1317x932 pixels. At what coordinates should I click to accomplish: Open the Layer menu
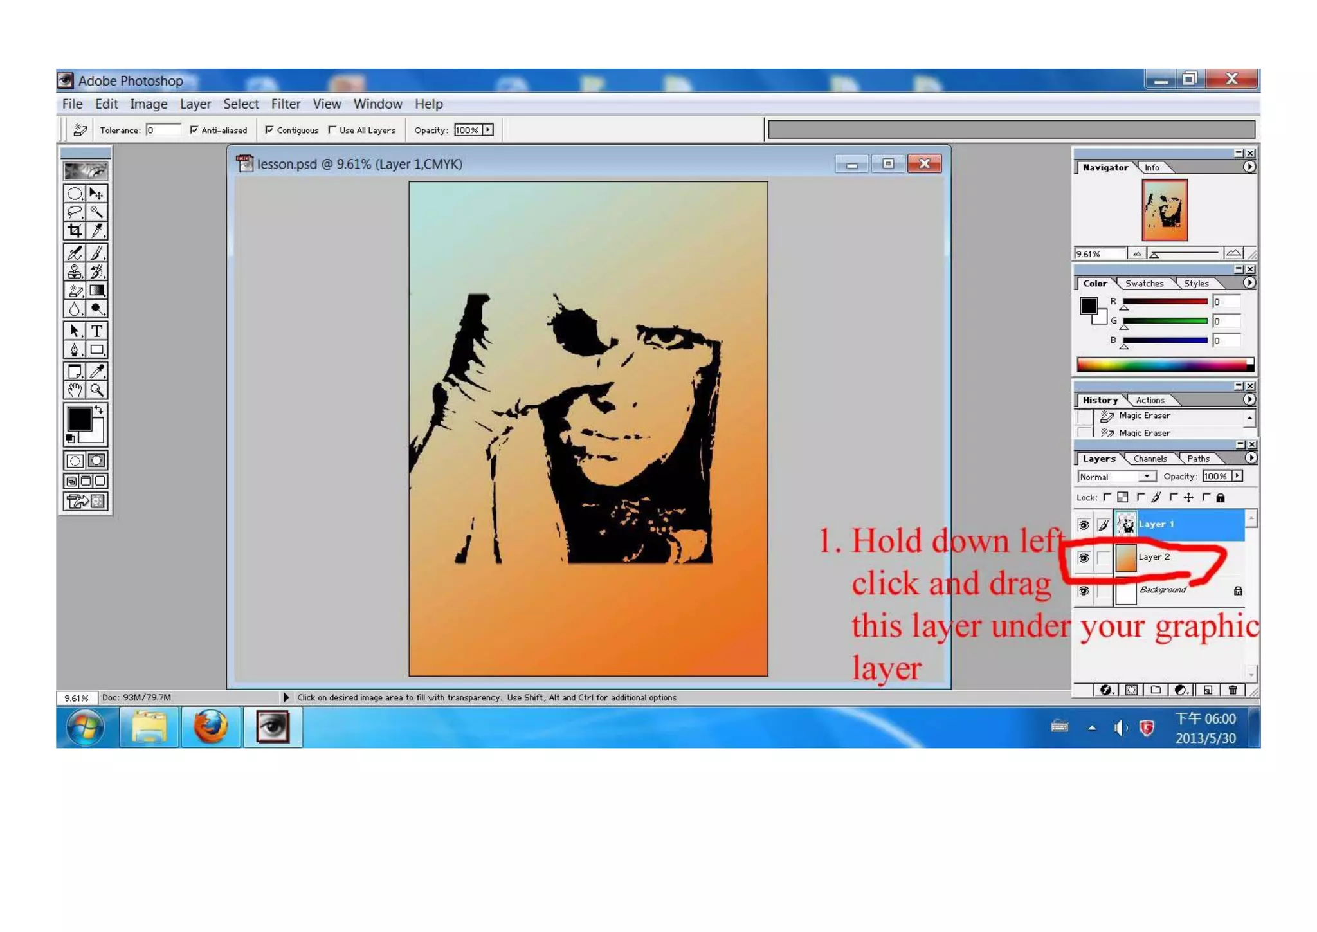[x=195, y=104]
